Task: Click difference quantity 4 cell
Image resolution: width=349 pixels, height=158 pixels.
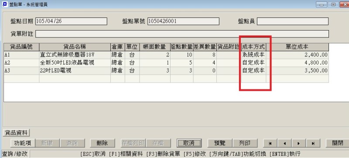Action: [205, 63]
